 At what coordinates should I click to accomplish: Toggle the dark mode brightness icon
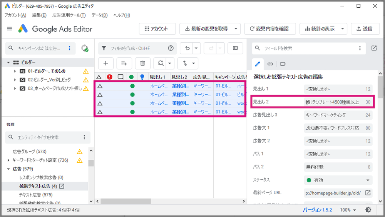(368, 210)
